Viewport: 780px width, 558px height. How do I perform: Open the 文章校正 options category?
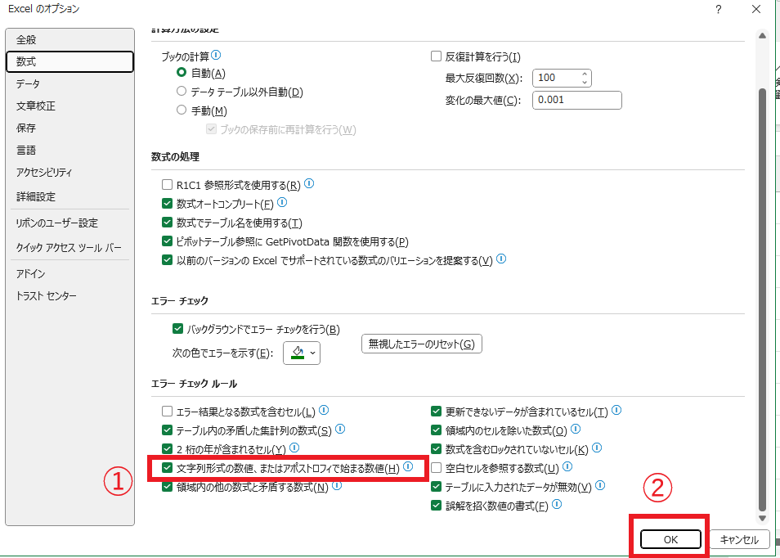(69, 106)
